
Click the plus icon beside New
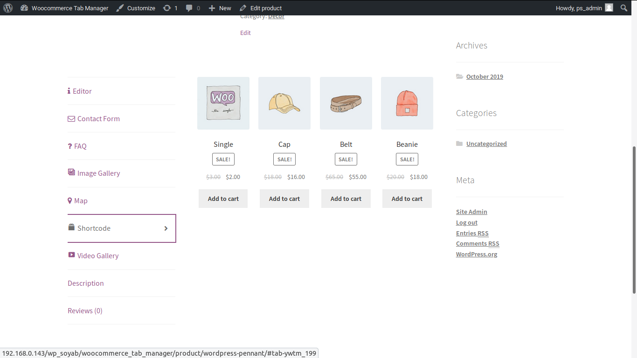click(212, 8)
